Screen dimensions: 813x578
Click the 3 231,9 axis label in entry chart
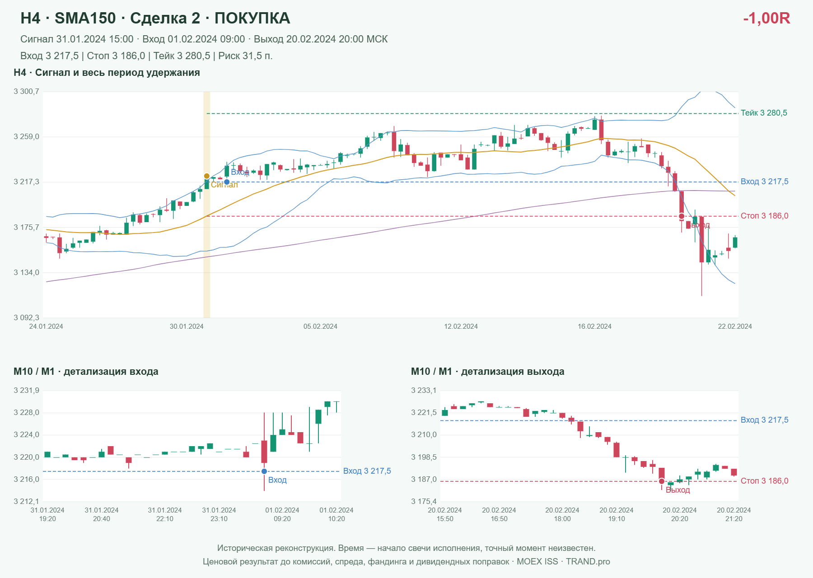27,391
